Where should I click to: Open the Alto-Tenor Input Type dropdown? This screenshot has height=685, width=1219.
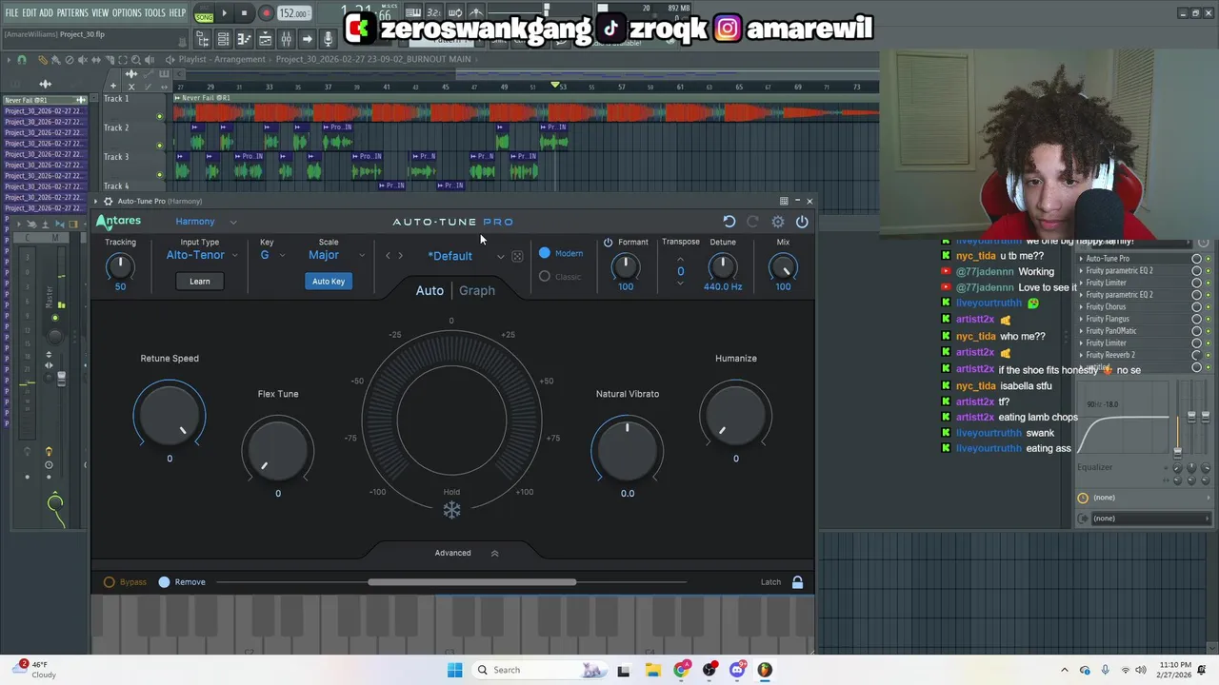click(x=202, y=255)
